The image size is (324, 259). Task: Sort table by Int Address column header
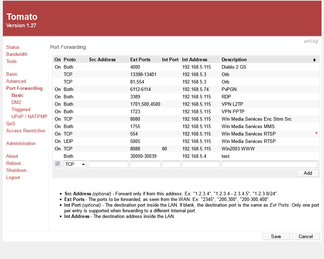tap(194, 59)
